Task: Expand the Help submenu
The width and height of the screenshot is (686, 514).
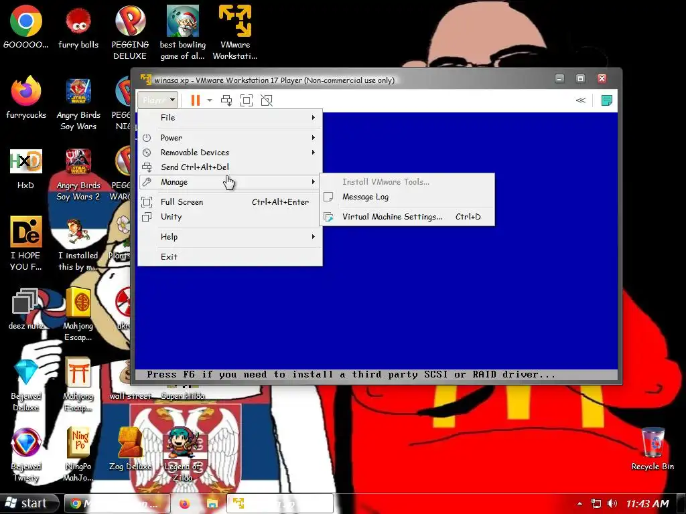Action: pyautogui.click(x=230, y=237)
